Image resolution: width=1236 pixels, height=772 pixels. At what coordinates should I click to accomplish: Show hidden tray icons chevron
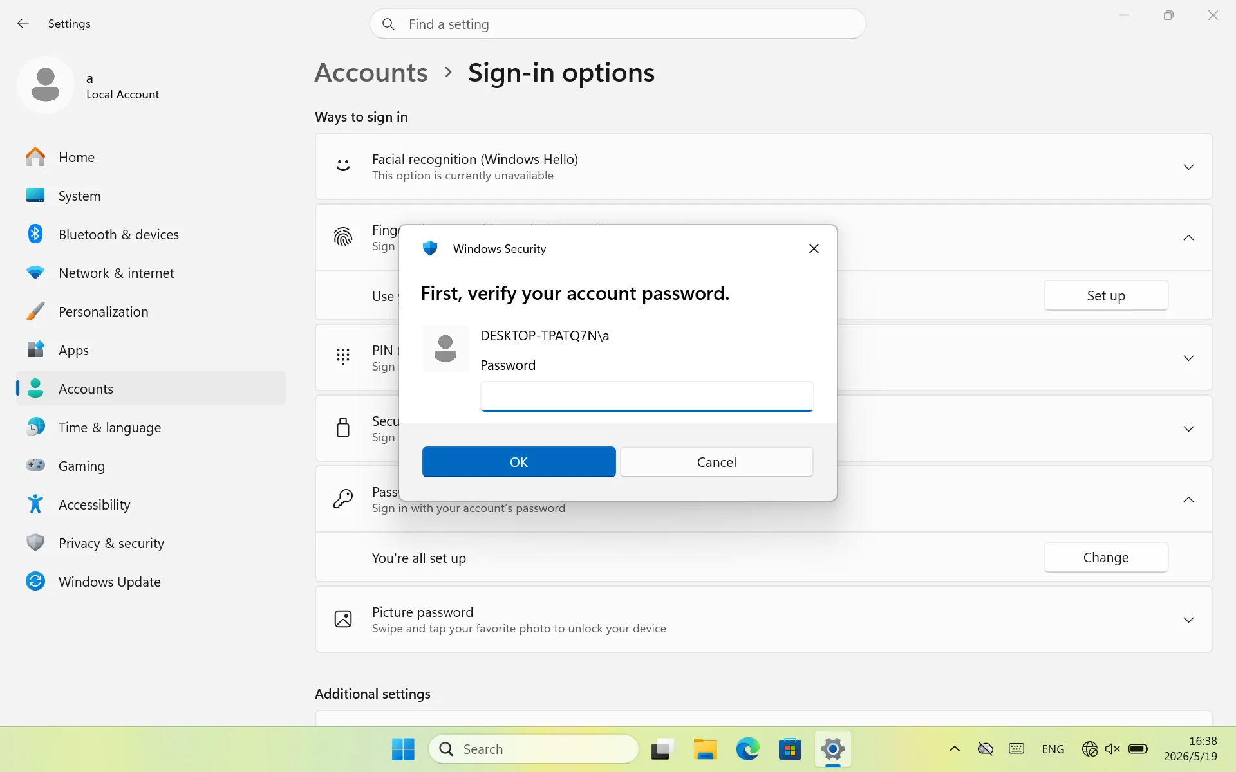click(955, 749)
